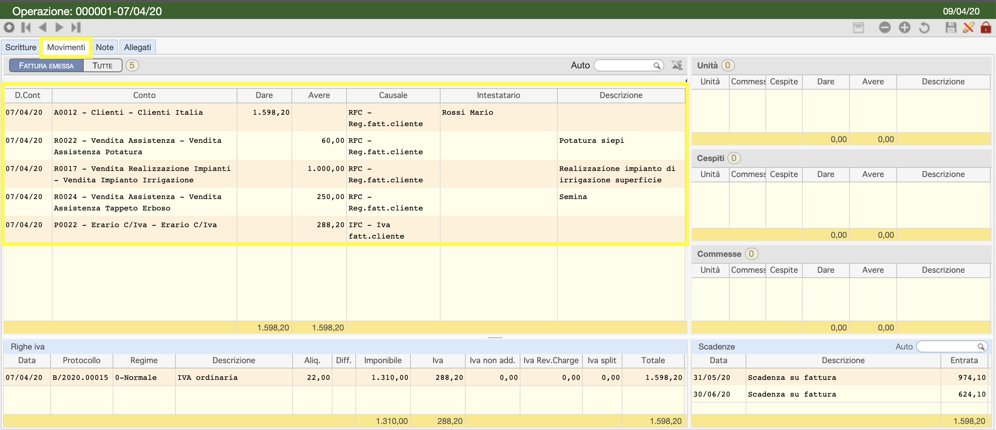996x430 pixels.
Task: Open the Allegati tab
Action: [137, 47]
